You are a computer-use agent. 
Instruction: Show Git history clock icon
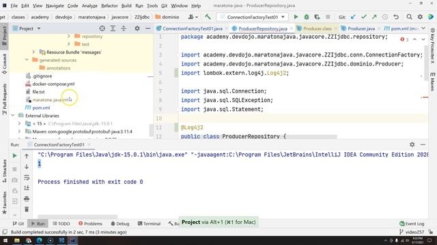point(385,17)
